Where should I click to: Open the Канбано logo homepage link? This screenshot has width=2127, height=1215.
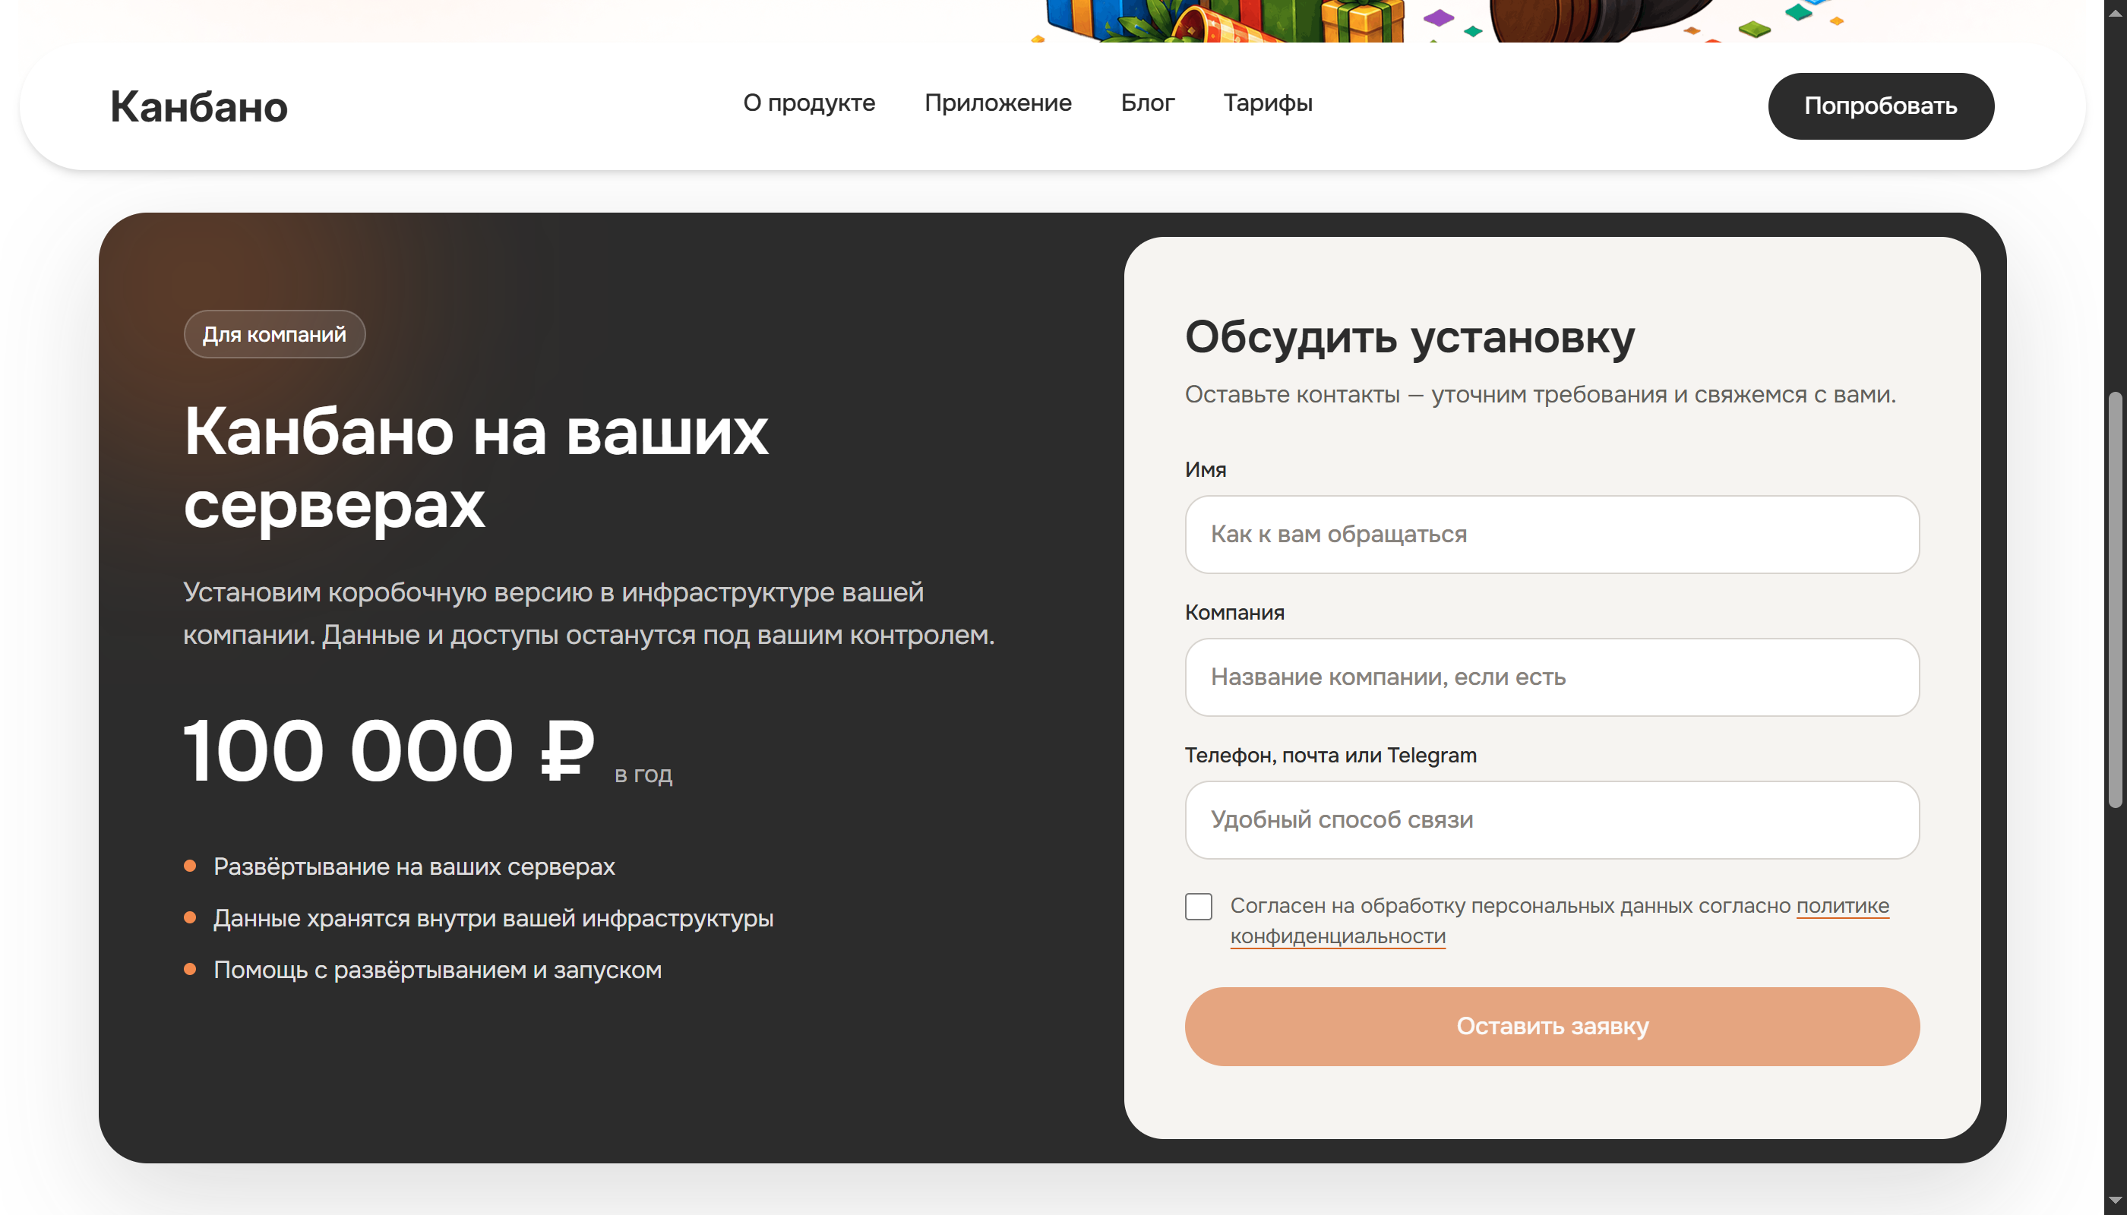(199, 107)
